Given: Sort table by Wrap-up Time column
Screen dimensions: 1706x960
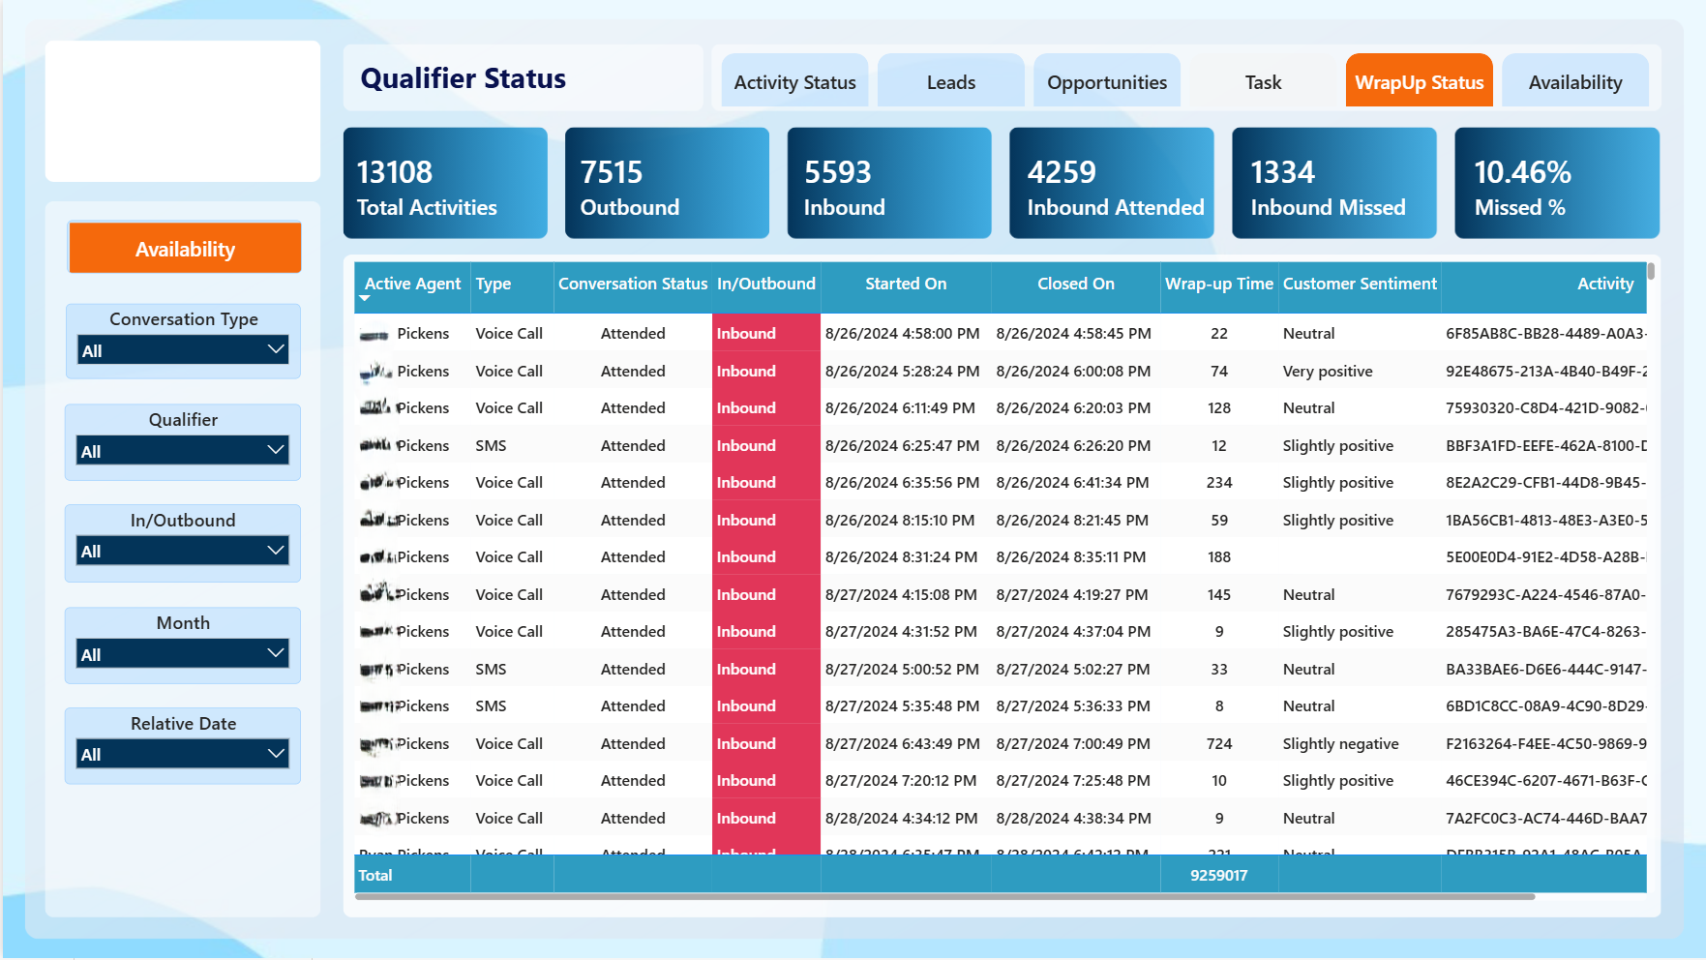Looking at the screenshot, I should [1218, 284].
